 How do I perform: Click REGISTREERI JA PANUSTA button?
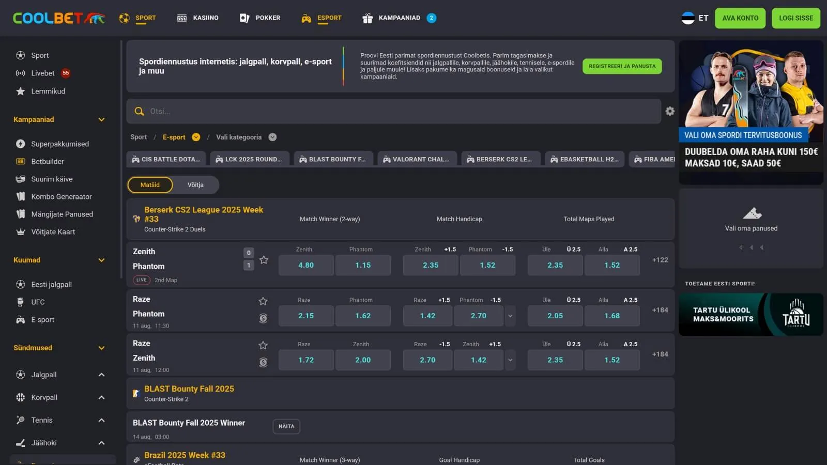(622, 66)
